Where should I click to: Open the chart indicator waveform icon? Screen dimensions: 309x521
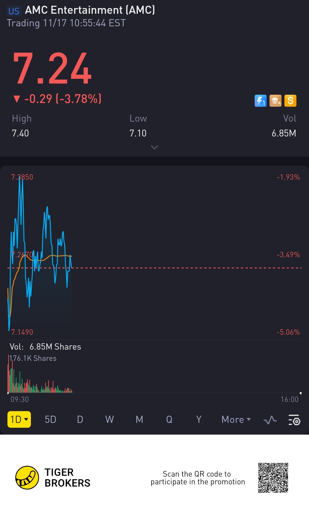[270, 420]
